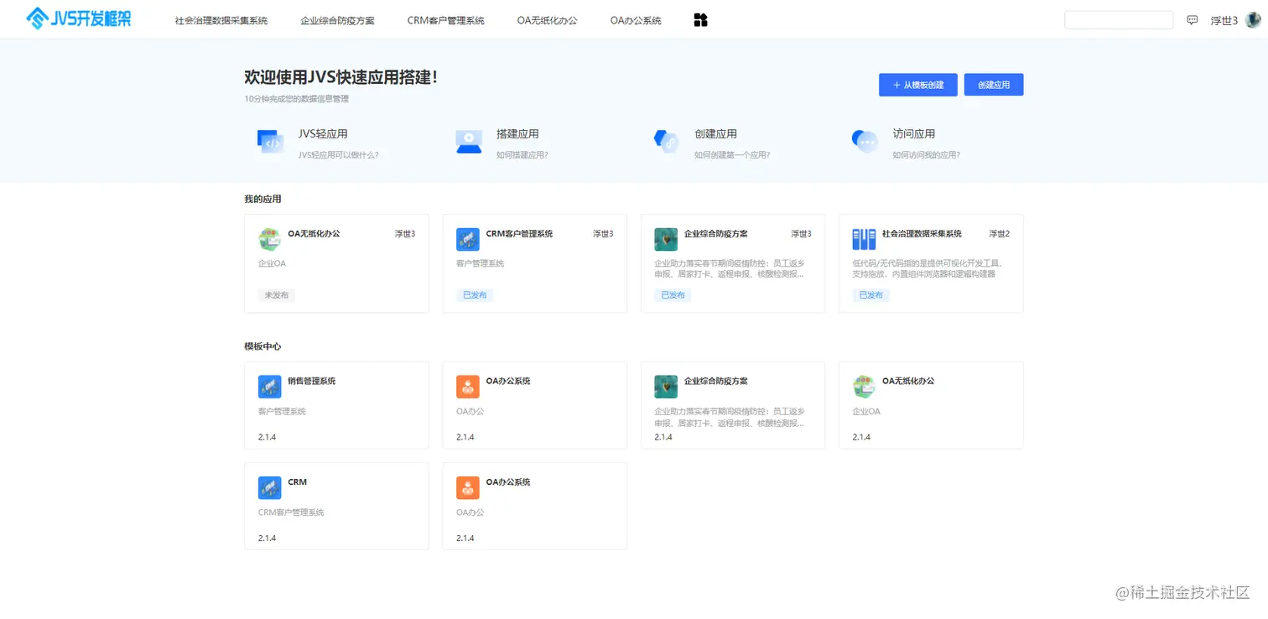The image size is (1268, 619).
Task: Click the 创建应用 hexagon icon
Action: (667, 142)
